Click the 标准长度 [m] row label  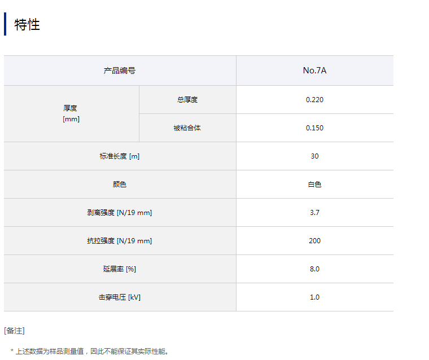pos(120,156)
